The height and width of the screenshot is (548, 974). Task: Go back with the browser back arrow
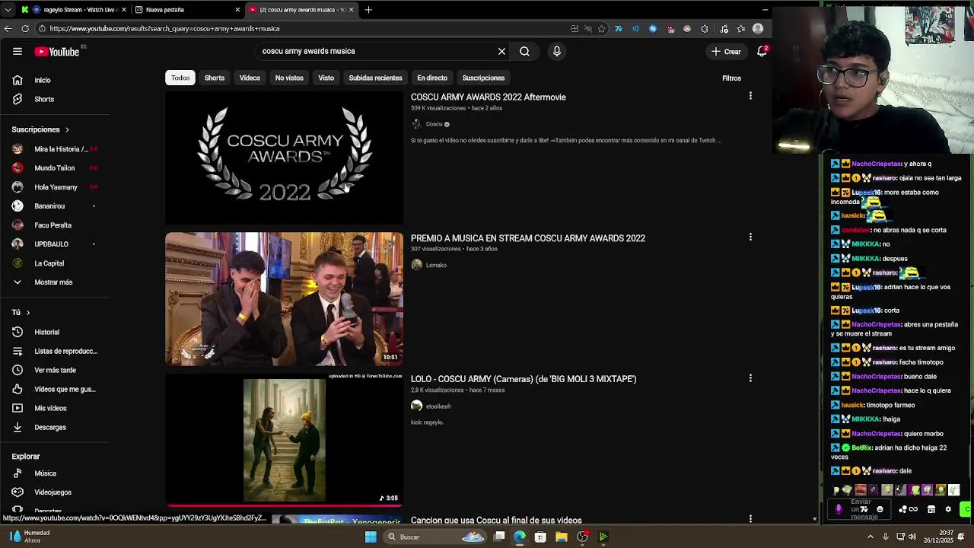[8, 28]
